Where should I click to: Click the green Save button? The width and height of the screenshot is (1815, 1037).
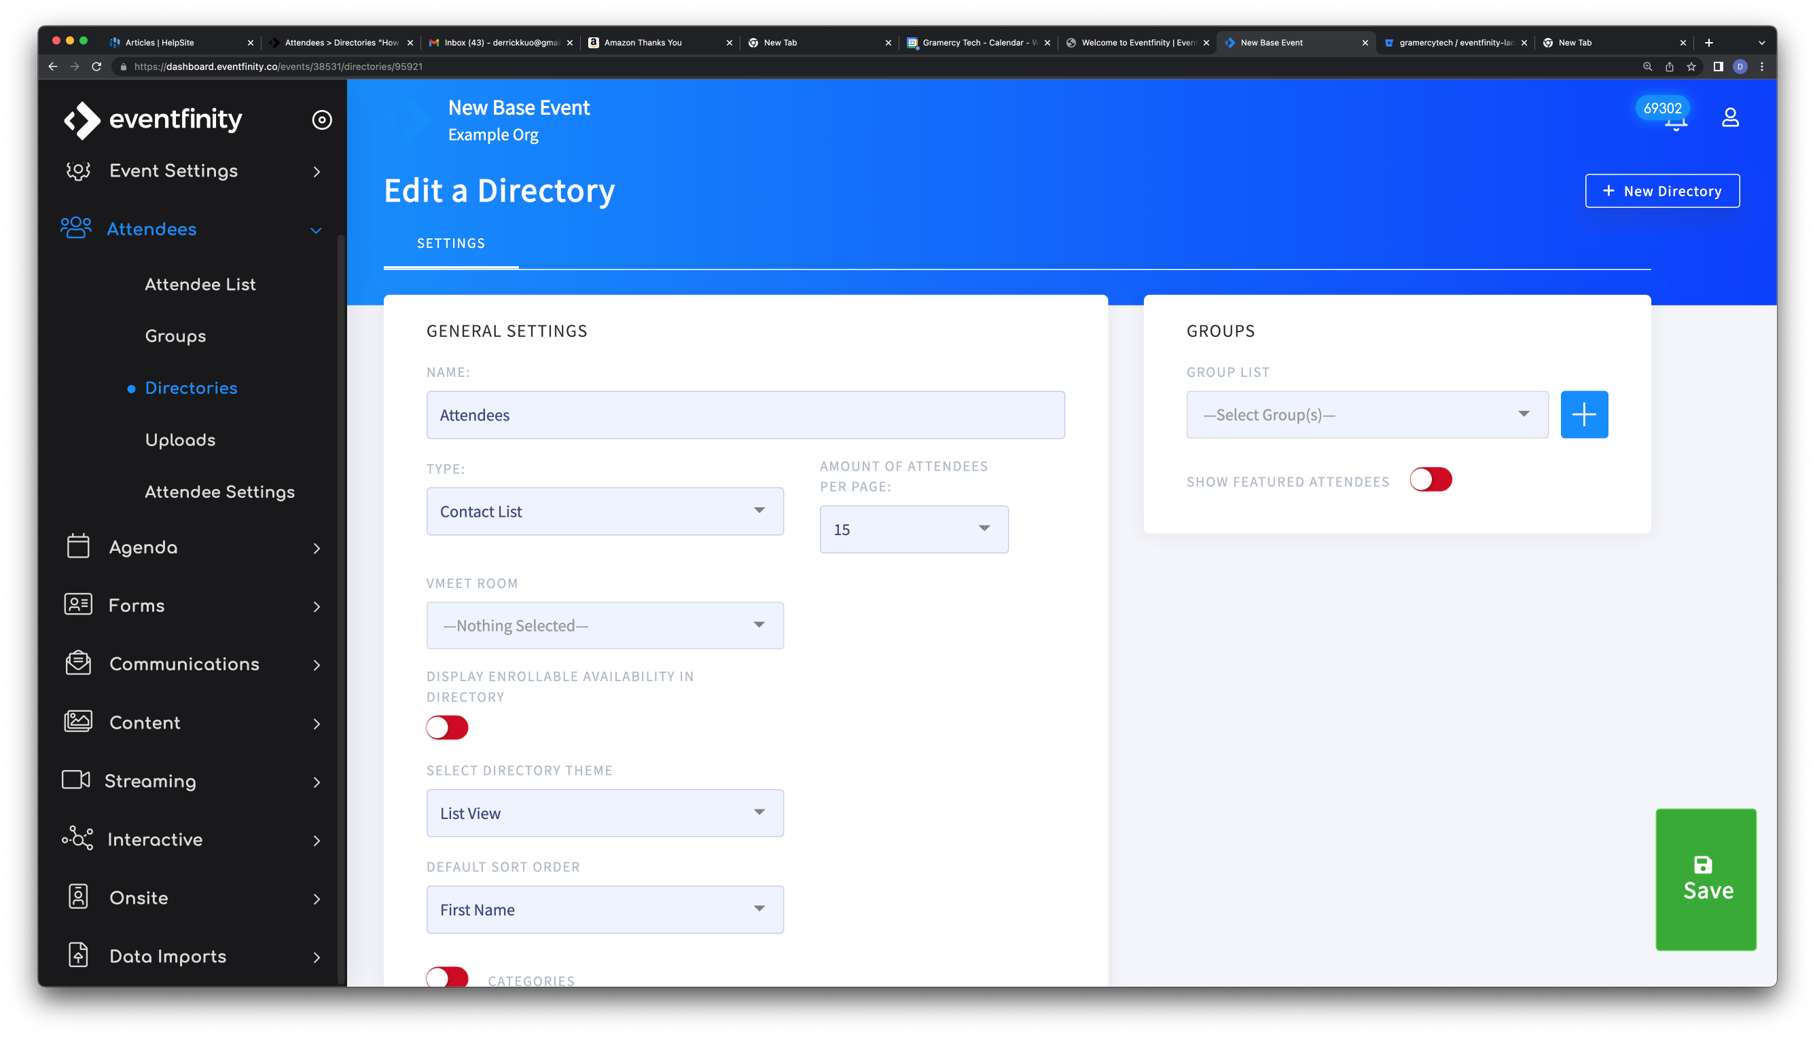1706,879
